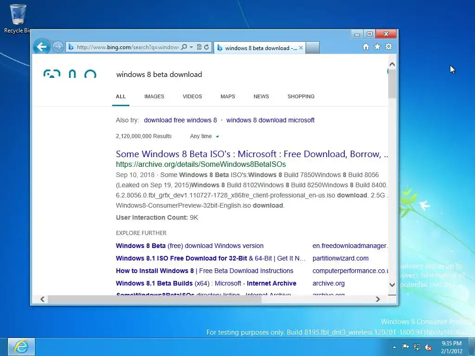Viewport: 475px width, 356px height.
Task: Open Favorites with the star icon
Action: (377, 47)
